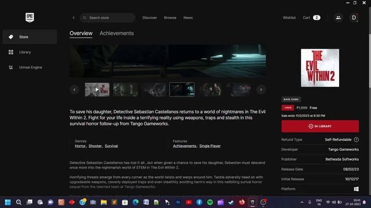Play the trailer video thumbnail
This screenshot has height=208, width=371.
point(97,90)
